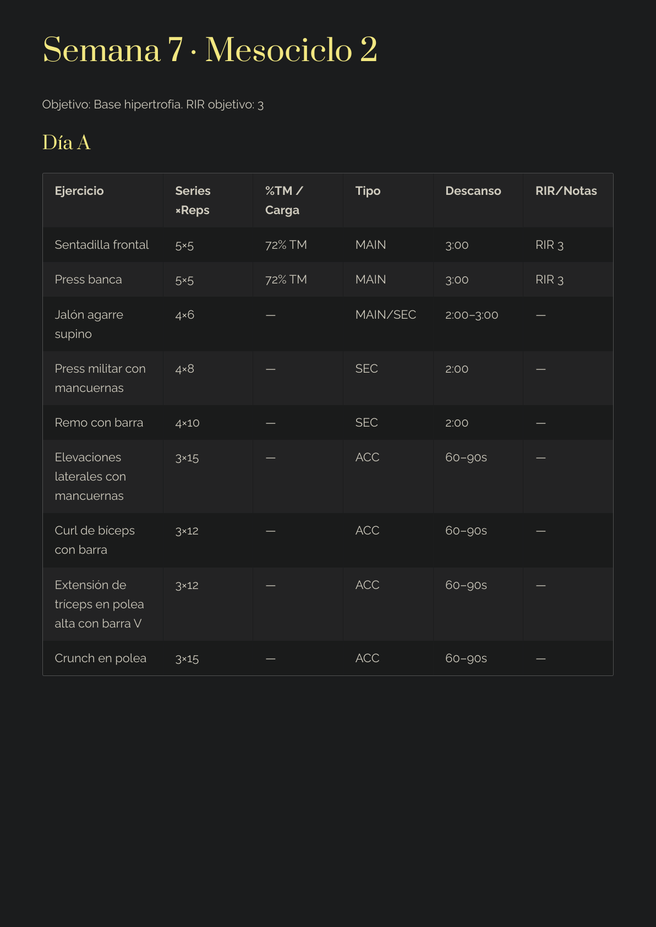Click "Elevaciones laterales con mancuernas" exercise
The width and height of the screenshot is (656, 927).
click(90, 477)
